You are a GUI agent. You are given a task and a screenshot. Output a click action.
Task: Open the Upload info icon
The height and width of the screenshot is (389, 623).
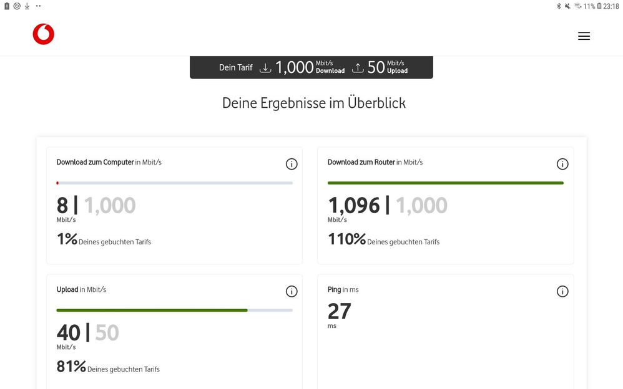point(292,291)
